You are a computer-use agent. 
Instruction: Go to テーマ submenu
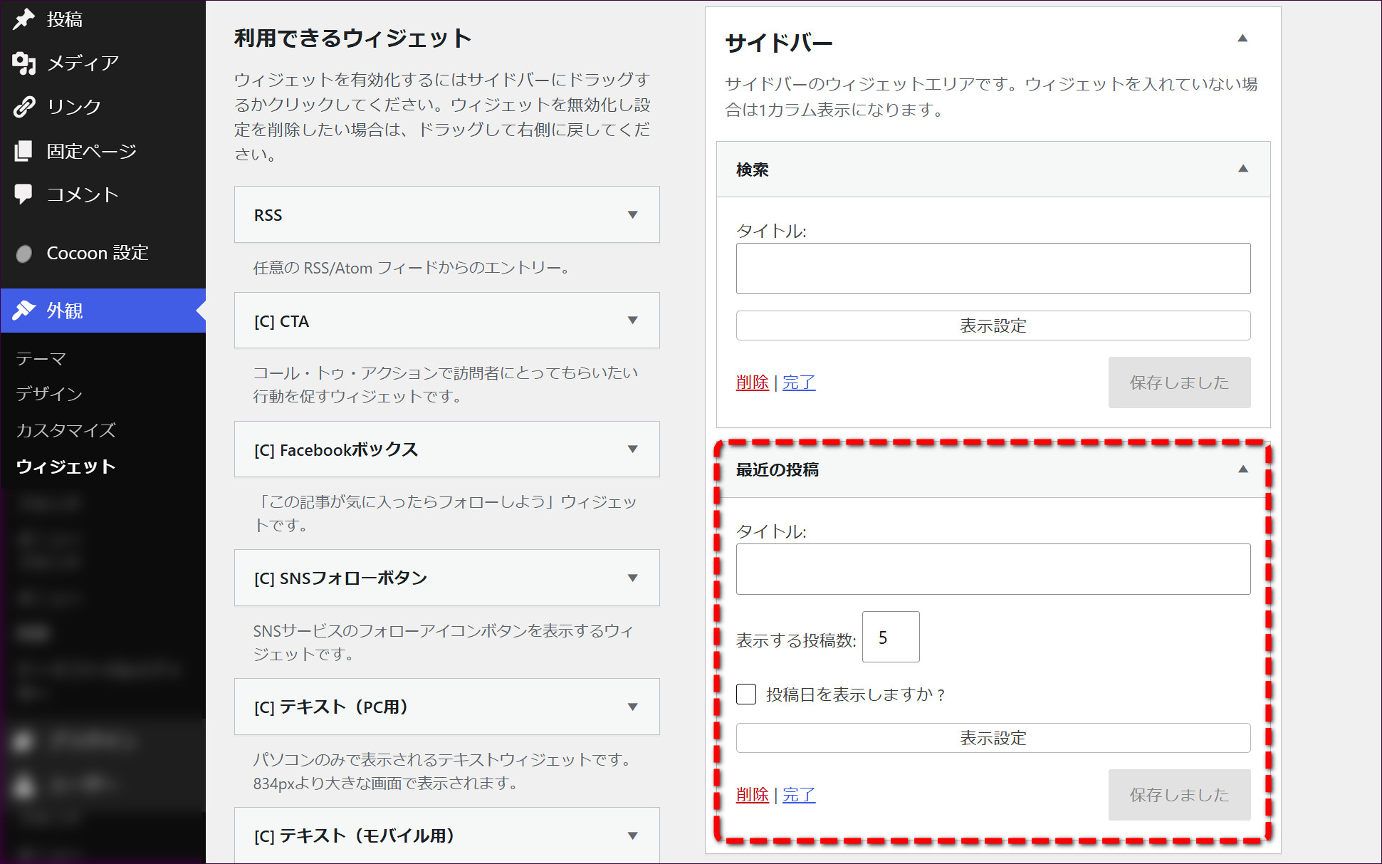[41, 358]
